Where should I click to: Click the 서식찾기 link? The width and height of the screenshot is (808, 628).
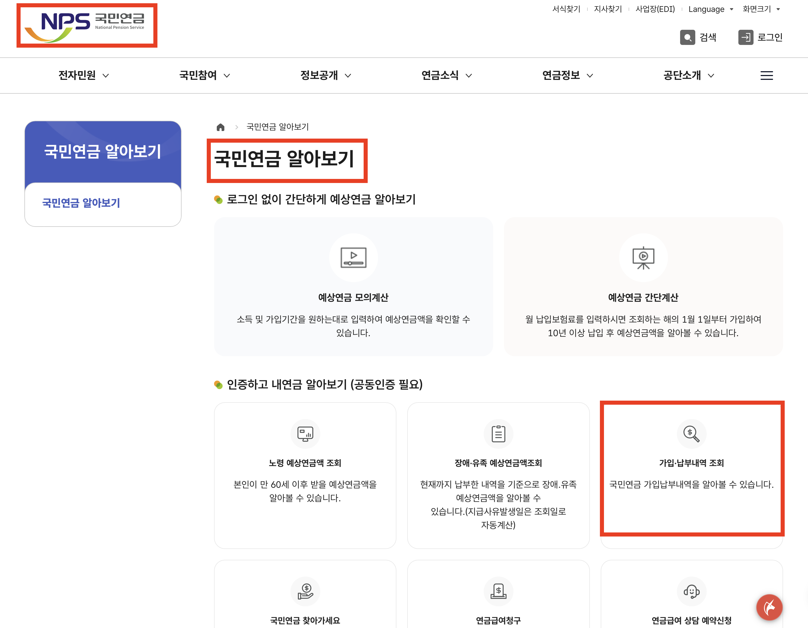[566, 9]
